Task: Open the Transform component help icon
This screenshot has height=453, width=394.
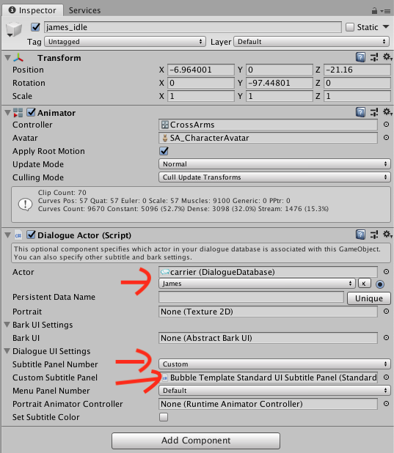Action: coord(360,57)
